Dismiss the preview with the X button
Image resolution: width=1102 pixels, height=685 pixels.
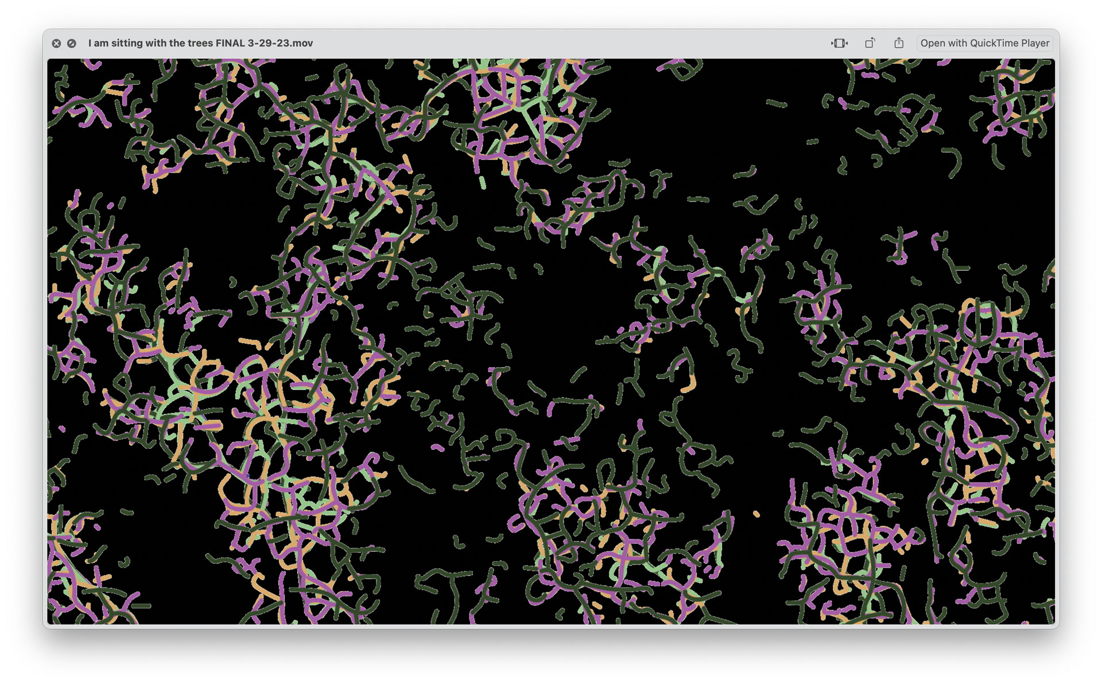point(56,43)
